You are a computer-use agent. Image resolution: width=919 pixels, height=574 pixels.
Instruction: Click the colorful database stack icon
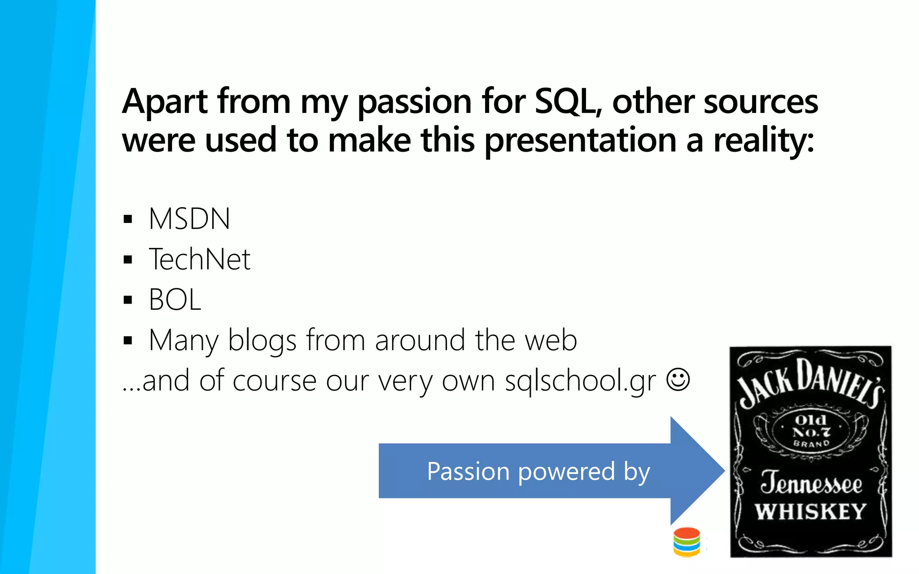(687, 542)
